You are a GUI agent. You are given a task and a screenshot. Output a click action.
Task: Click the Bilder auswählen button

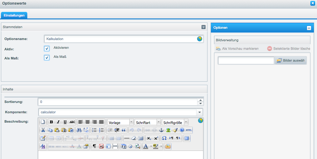pos(291,60)
